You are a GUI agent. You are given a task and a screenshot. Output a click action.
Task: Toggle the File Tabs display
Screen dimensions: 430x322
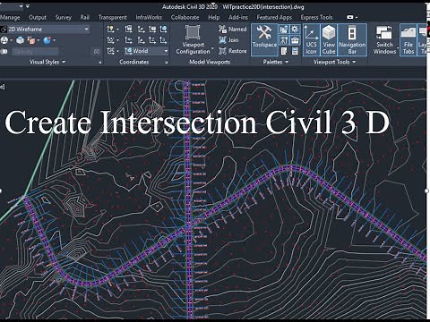click(x=408, y=39)
